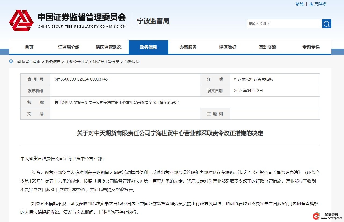Click the 发文日期 table label
Screen dimensions: 344x222
[x=215, y=91]
